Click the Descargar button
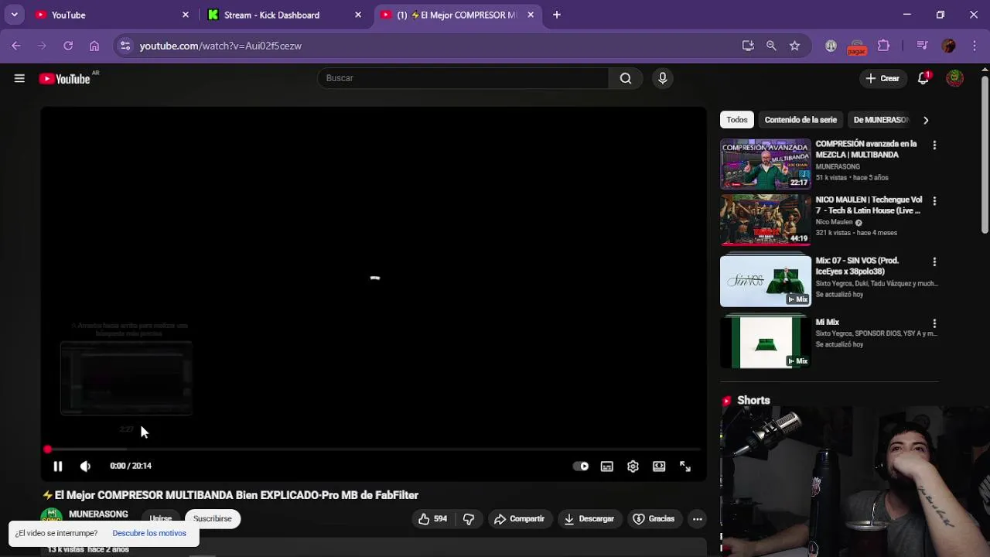 pos(589,519)
